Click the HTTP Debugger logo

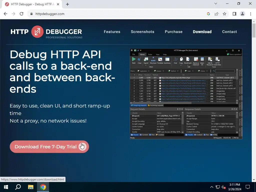click(x=46, y=32)
